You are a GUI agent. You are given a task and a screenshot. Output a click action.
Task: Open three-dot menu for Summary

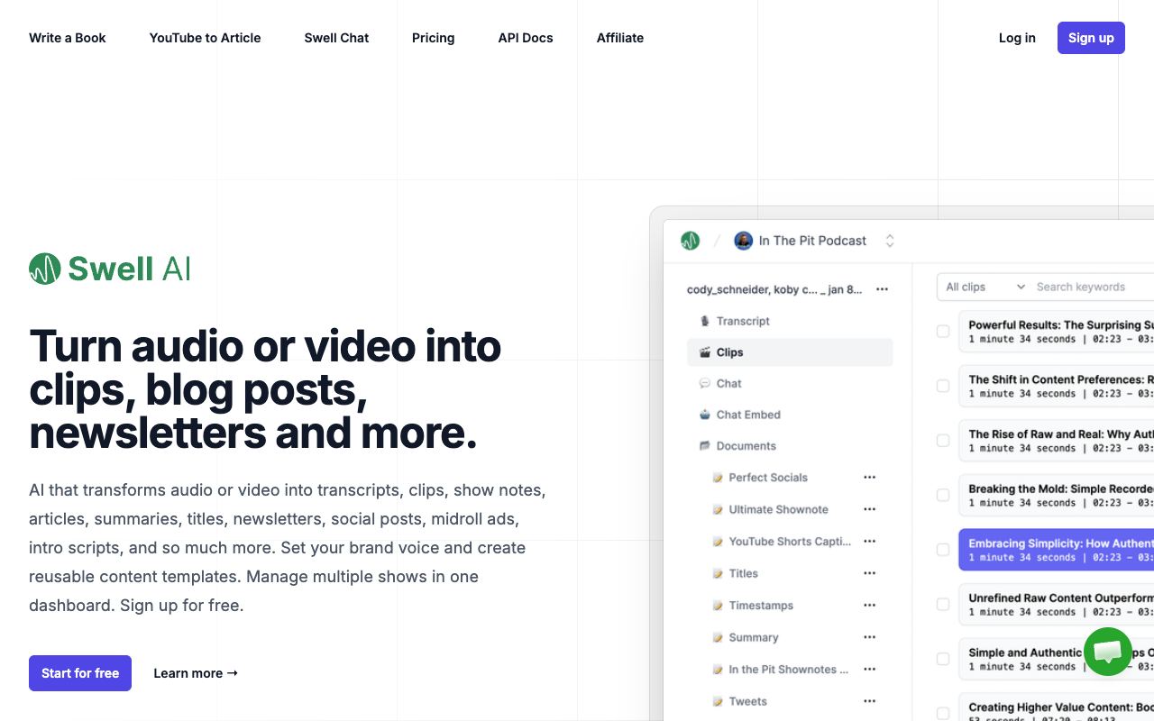pyautogui.click(x=870, y=637)
